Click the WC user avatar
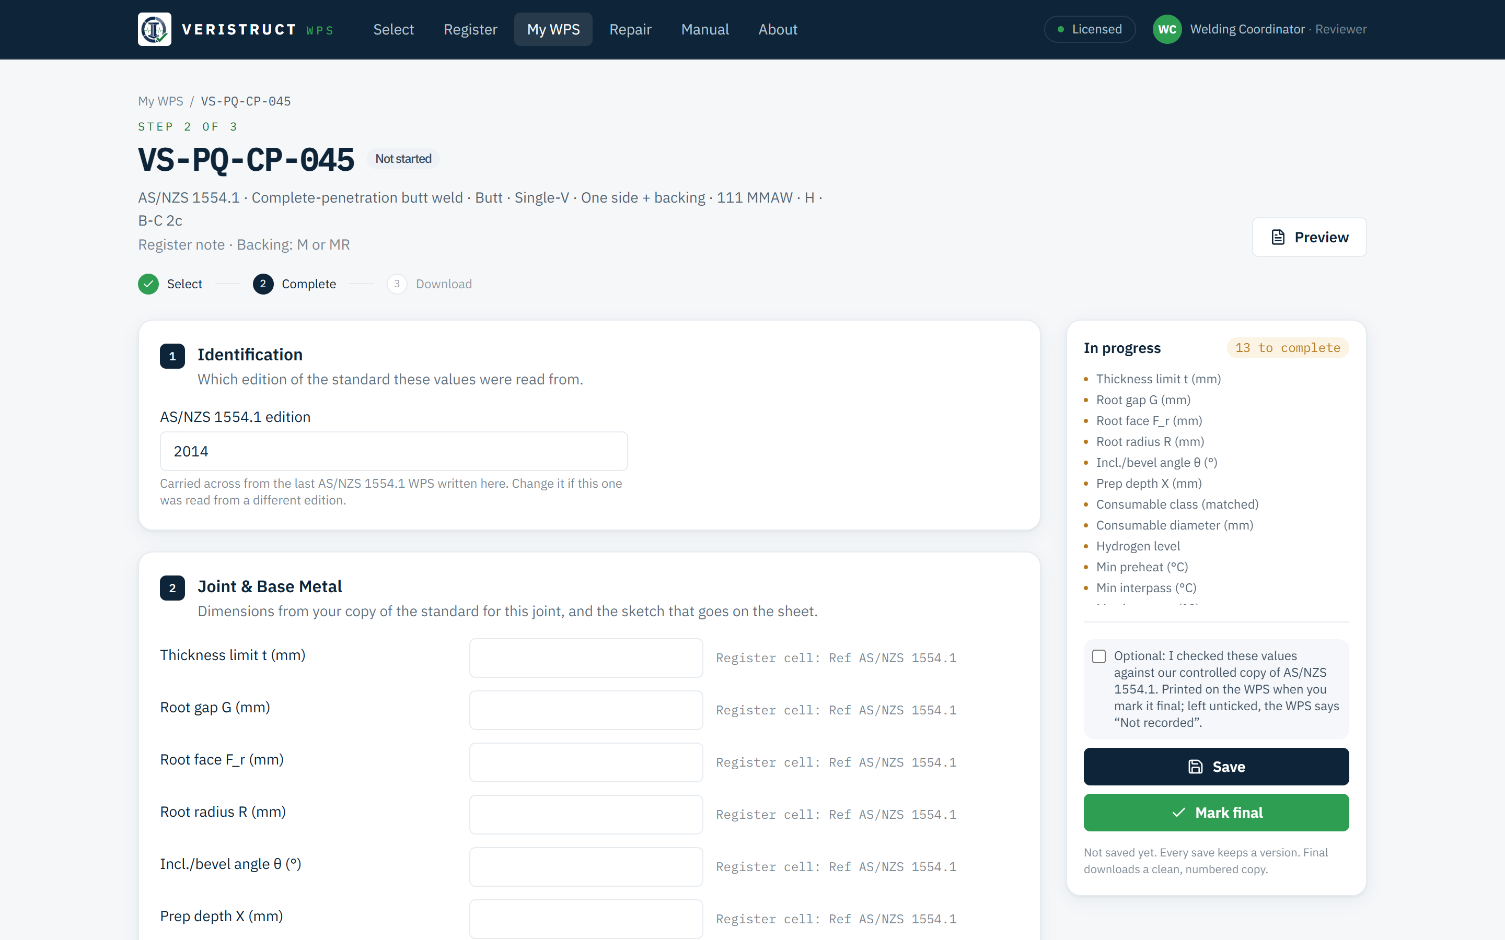This screenshot has height=940, width=1505. pyautogui.click(x=1167, y=29)
